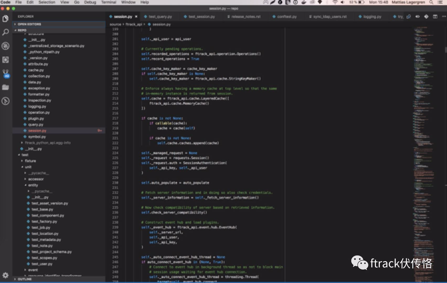
Task: Expand the OUTLINE section
Action: pos(24,279)
